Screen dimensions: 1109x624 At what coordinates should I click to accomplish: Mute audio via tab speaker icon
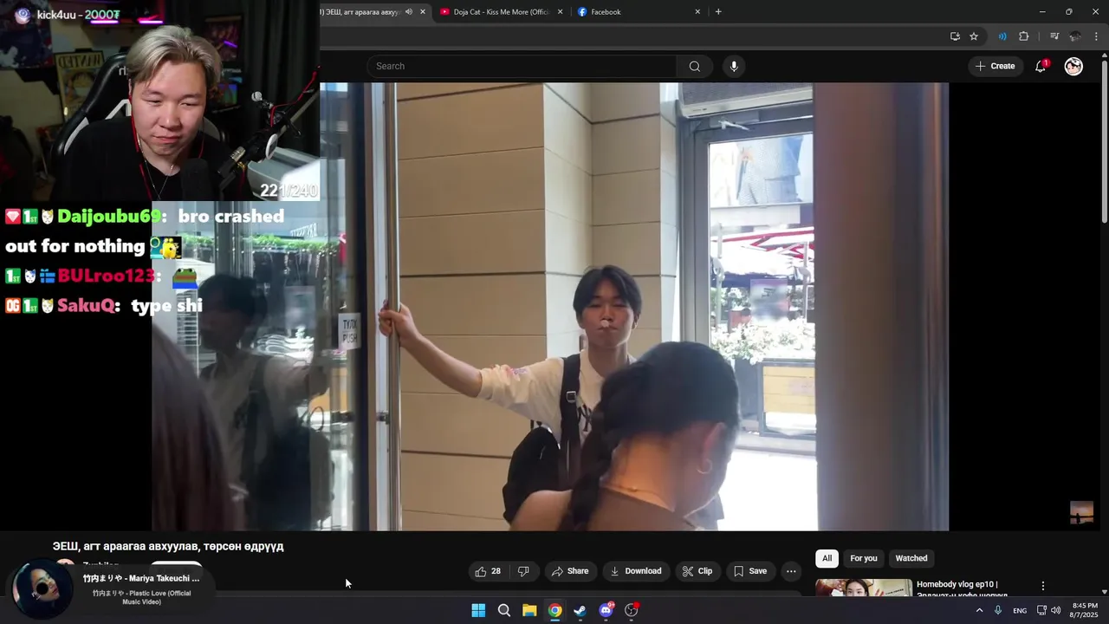[409, 12]
